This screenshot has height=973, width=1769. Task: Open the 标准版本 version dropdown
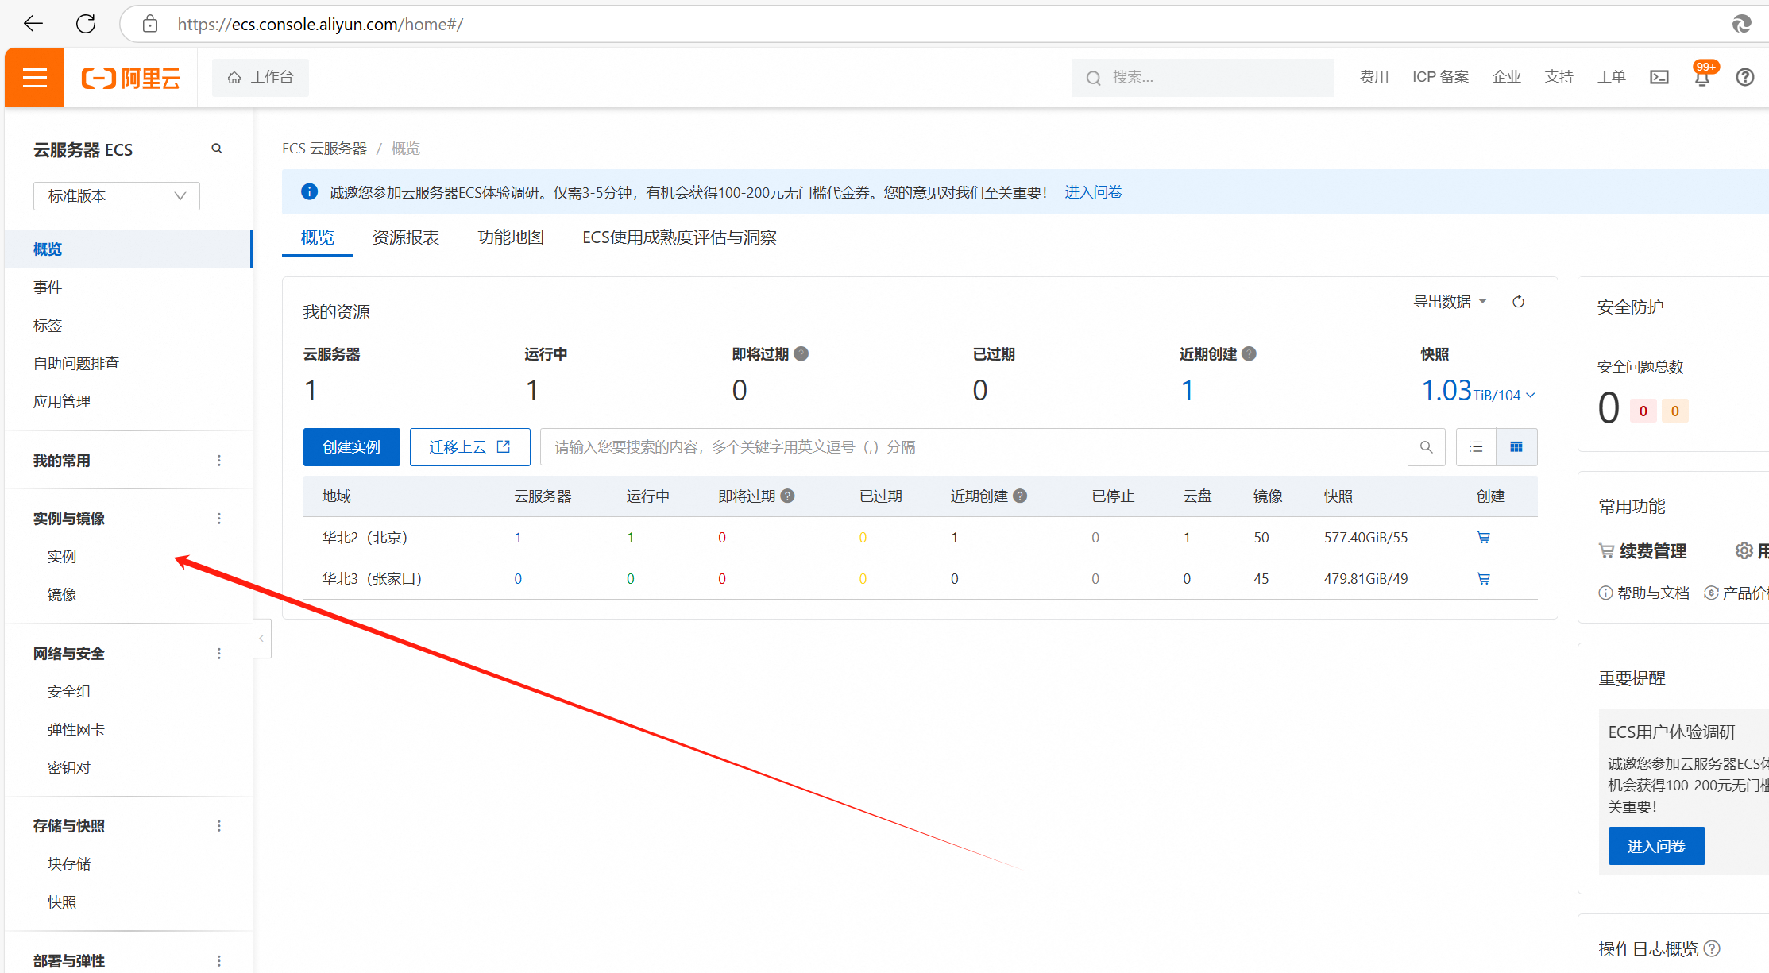[x=116, y=196]
